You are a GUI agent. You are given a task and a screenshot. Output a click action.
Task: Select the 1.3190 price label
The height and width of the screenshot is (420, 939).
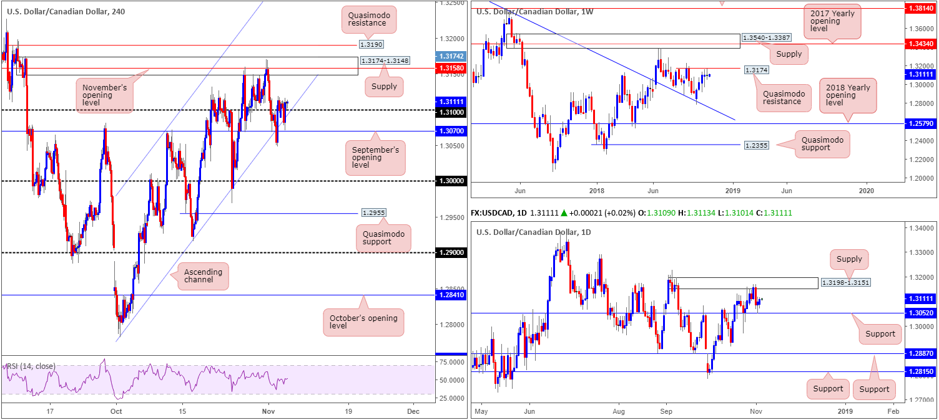tap(371, 45)
